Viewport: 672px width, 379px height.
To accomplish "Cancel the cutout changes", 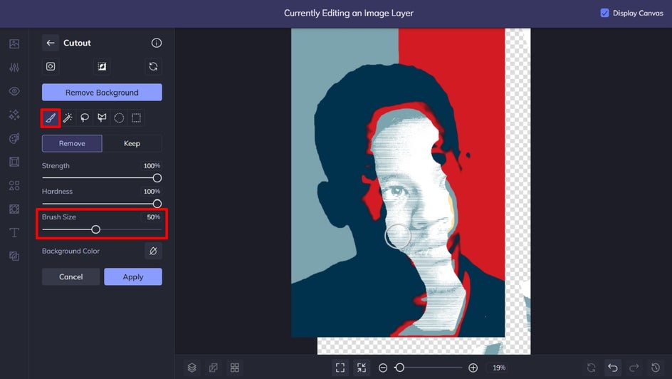I will point(70,277).
